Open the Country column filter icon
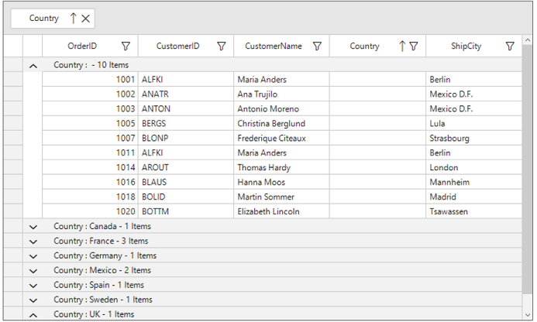 point(414,46)
